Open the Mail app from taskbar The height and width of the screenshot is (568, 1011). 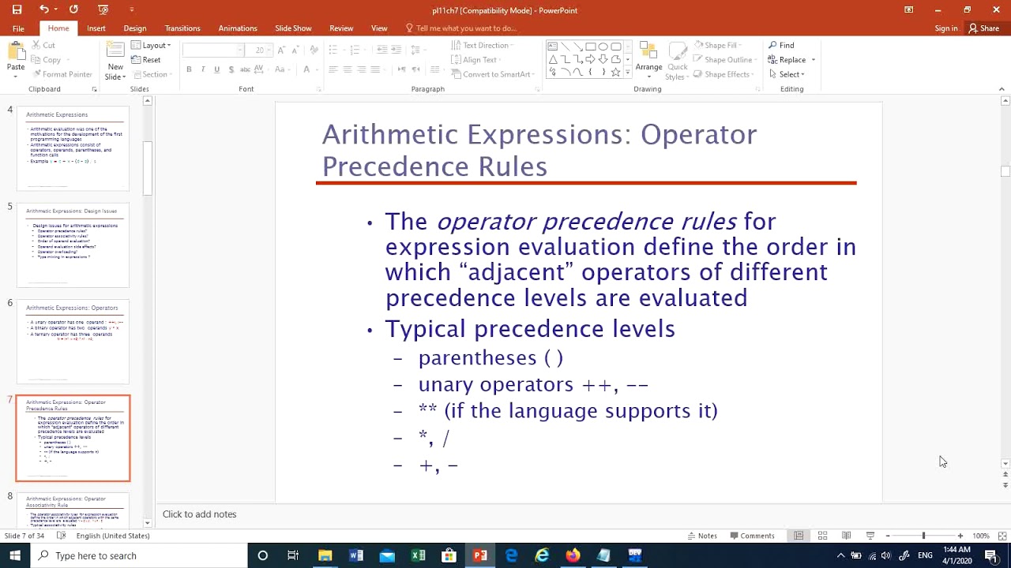387,555
